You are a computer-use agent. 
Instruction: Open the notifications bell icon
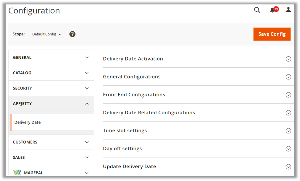click(x=272, y=10)
